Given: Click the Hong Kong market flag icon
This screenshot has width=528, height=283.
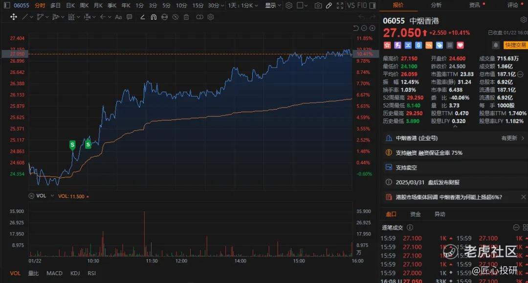Looking at the screenshot, I should (x=387, y=45).
